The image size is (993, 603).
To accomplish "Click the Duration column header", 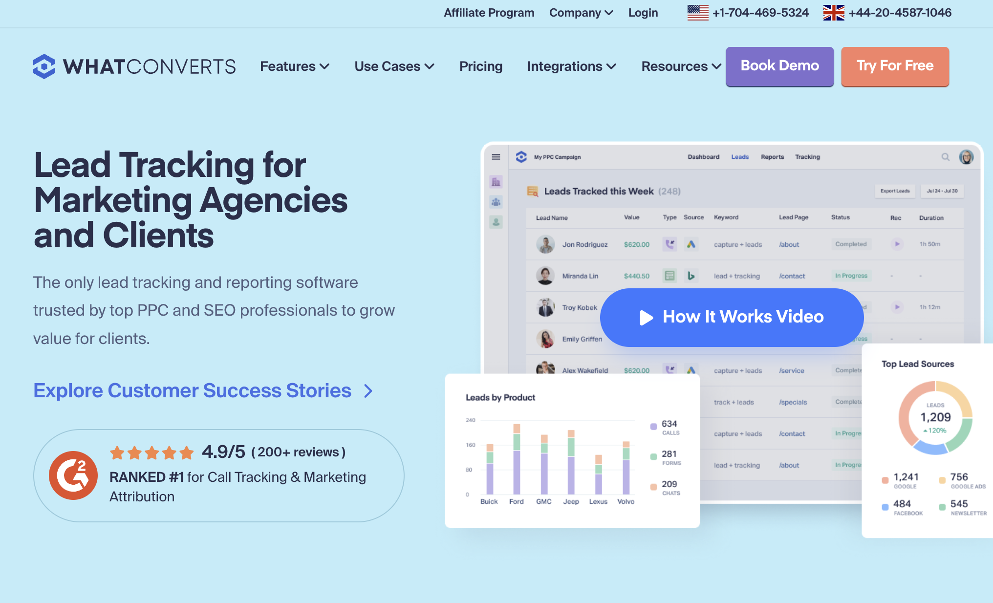I will tap(931, 218).
